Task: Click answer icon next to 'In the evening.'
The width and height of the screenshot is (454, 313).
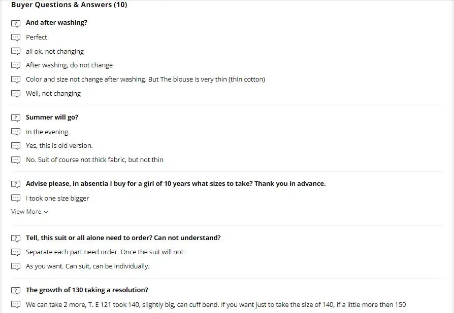Action: click(16, 132)
